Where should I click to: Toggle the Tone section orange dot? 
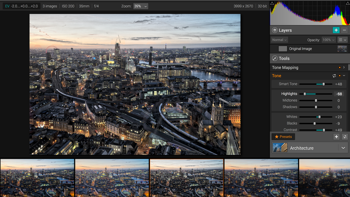tap(339, 76)
